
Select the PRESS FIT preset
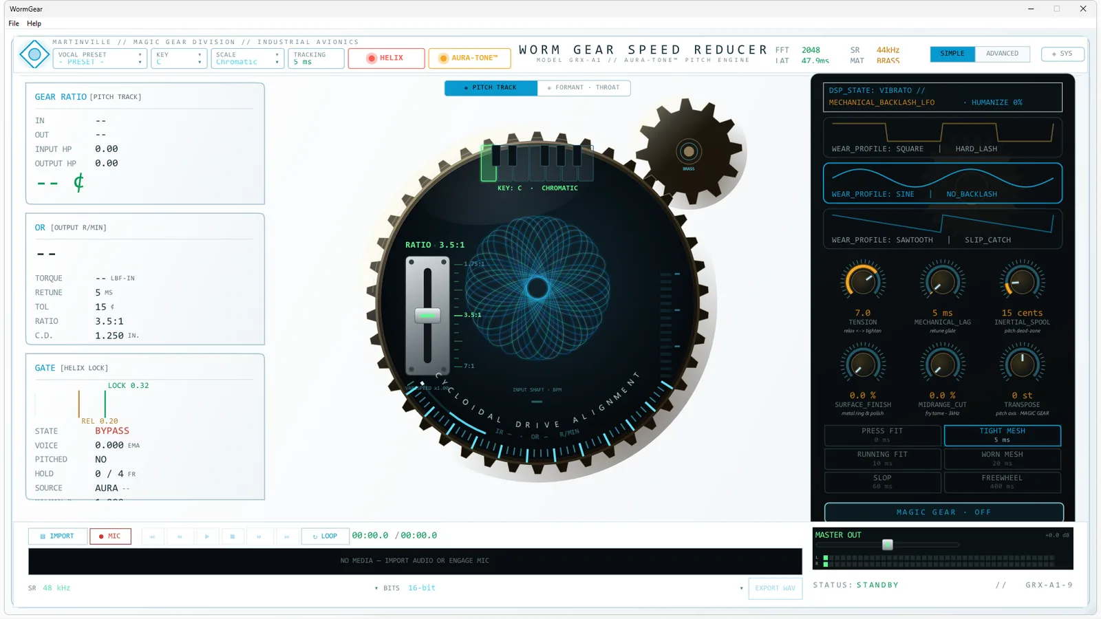tap(882, 435)
